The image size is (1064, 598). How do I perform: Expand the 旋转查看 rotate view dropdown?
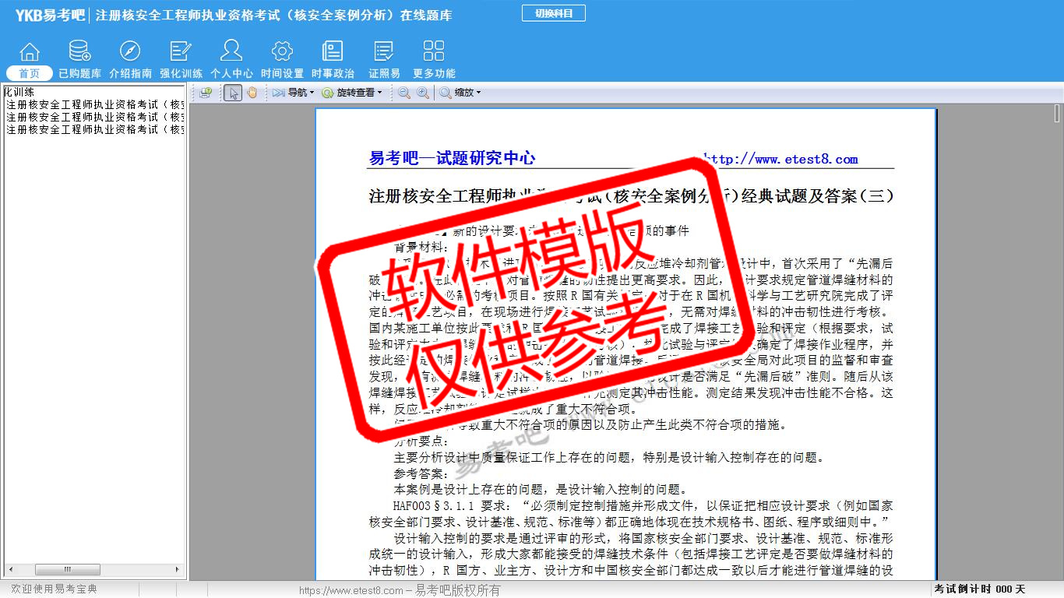pyautogui.click(x=352, y=93)
